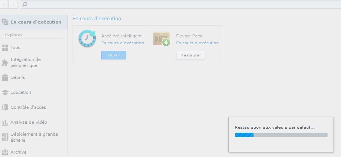Open Déploiement à grande échelle category
This screenshot has height=157, width=341.
click(x=34, y=137)
